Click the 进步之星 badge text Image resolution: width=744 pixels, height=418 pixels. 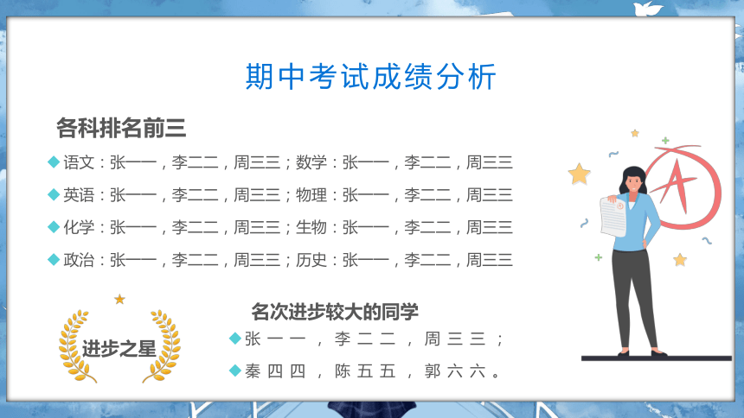(119, 349)
